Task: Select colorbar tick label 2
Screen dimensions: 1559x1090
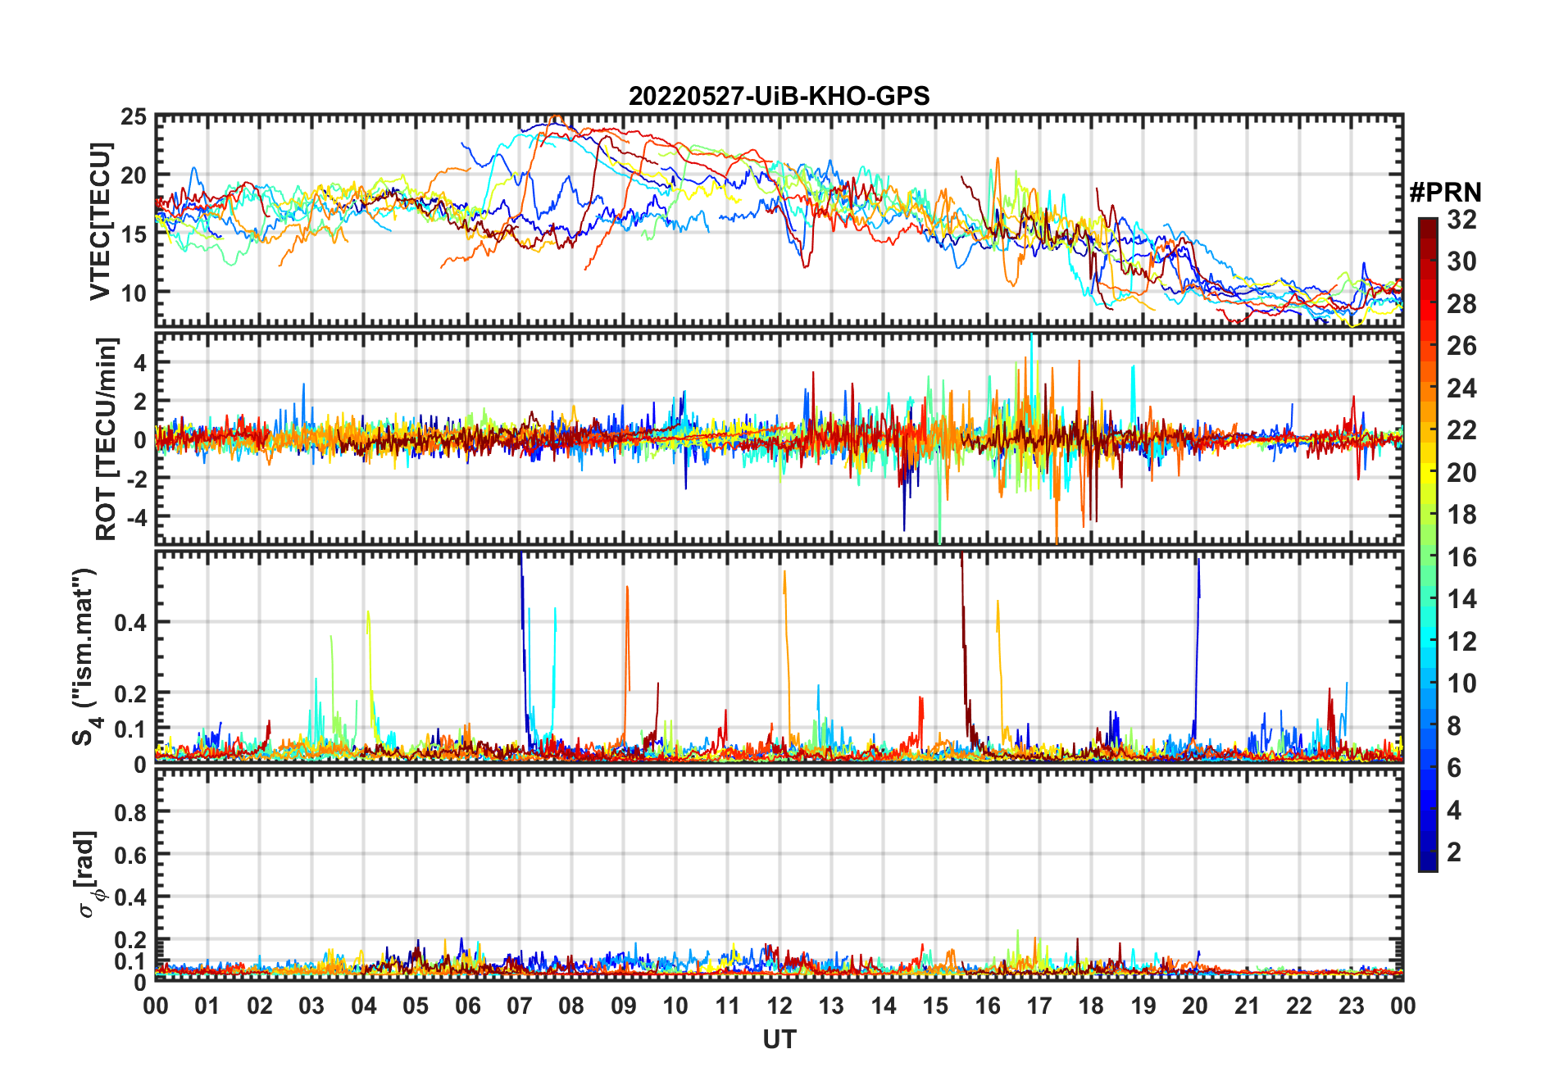Action: point(1454,852)
